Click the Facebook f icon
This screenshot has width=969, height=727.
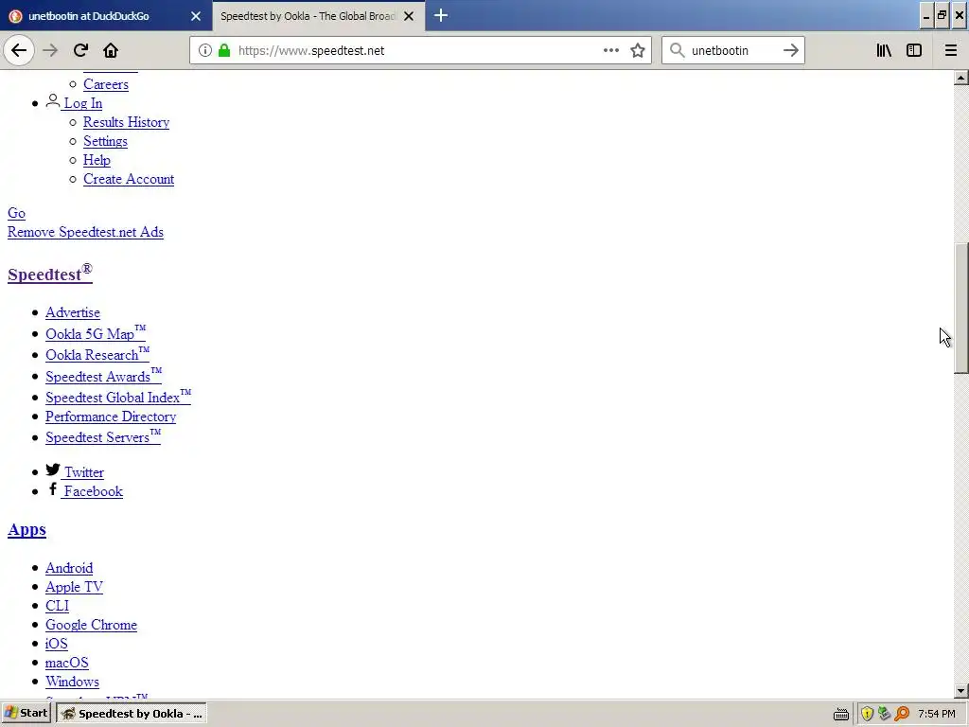click(53, 489)
